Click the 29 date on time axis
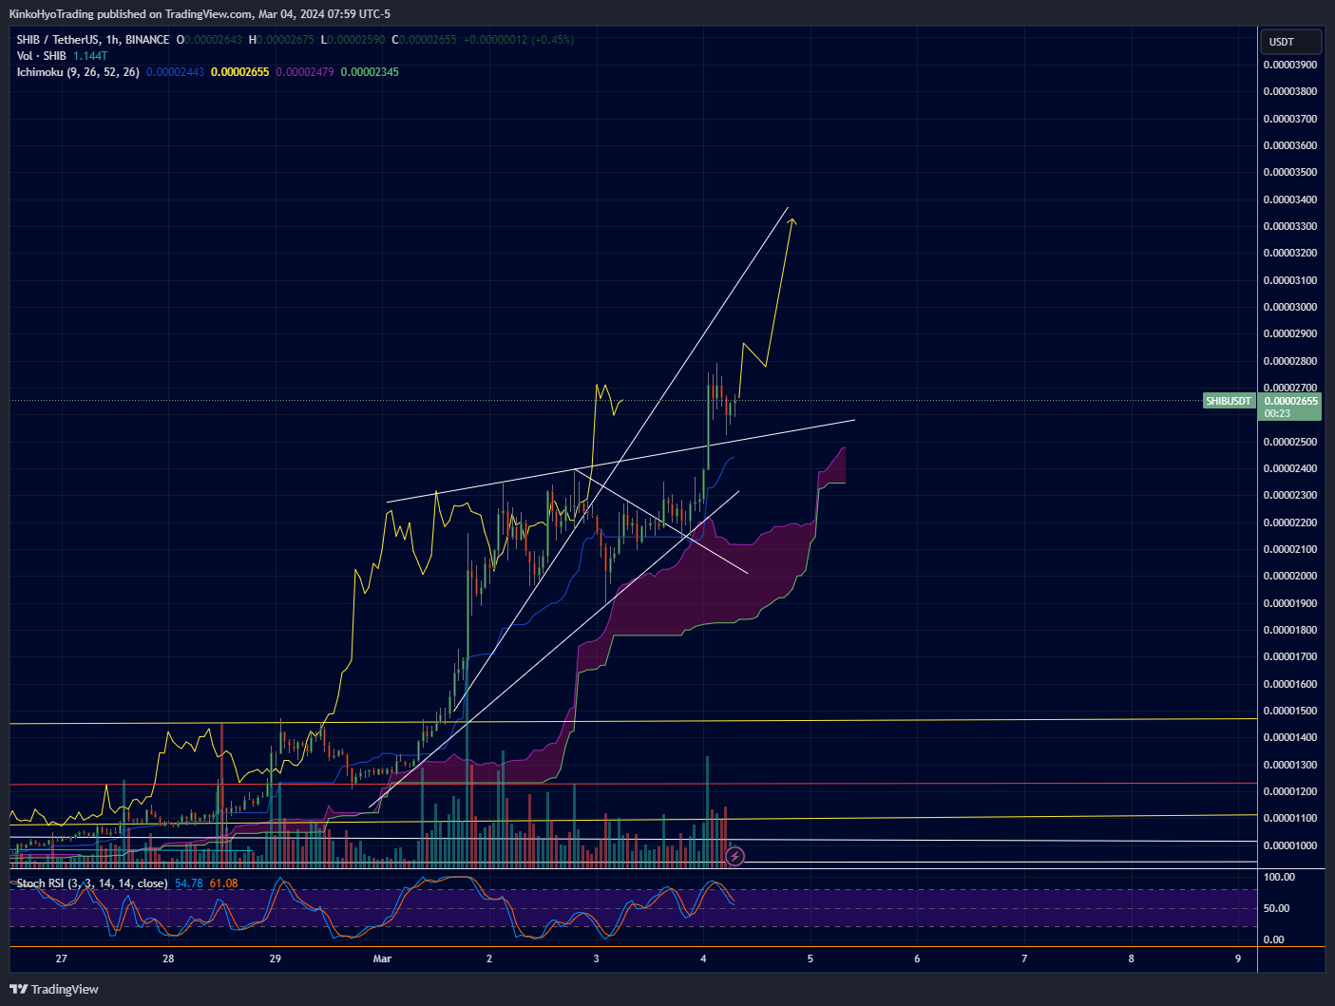1335x1006 pixels. pyautogui.click(x=276, y=959)
